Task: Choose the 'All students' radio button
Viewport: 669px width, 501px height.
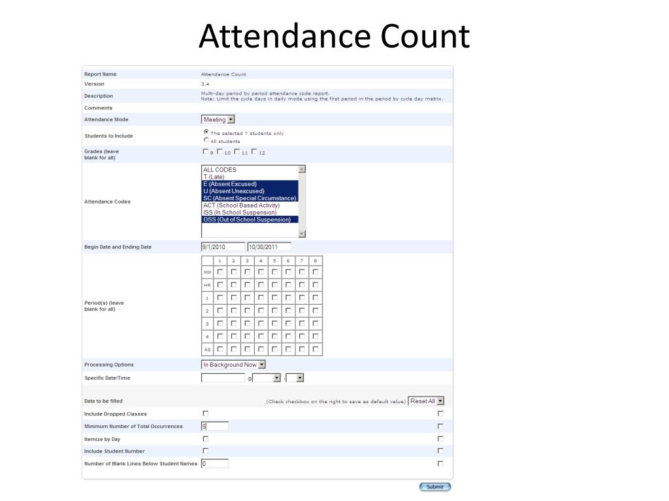Action: 206,140
